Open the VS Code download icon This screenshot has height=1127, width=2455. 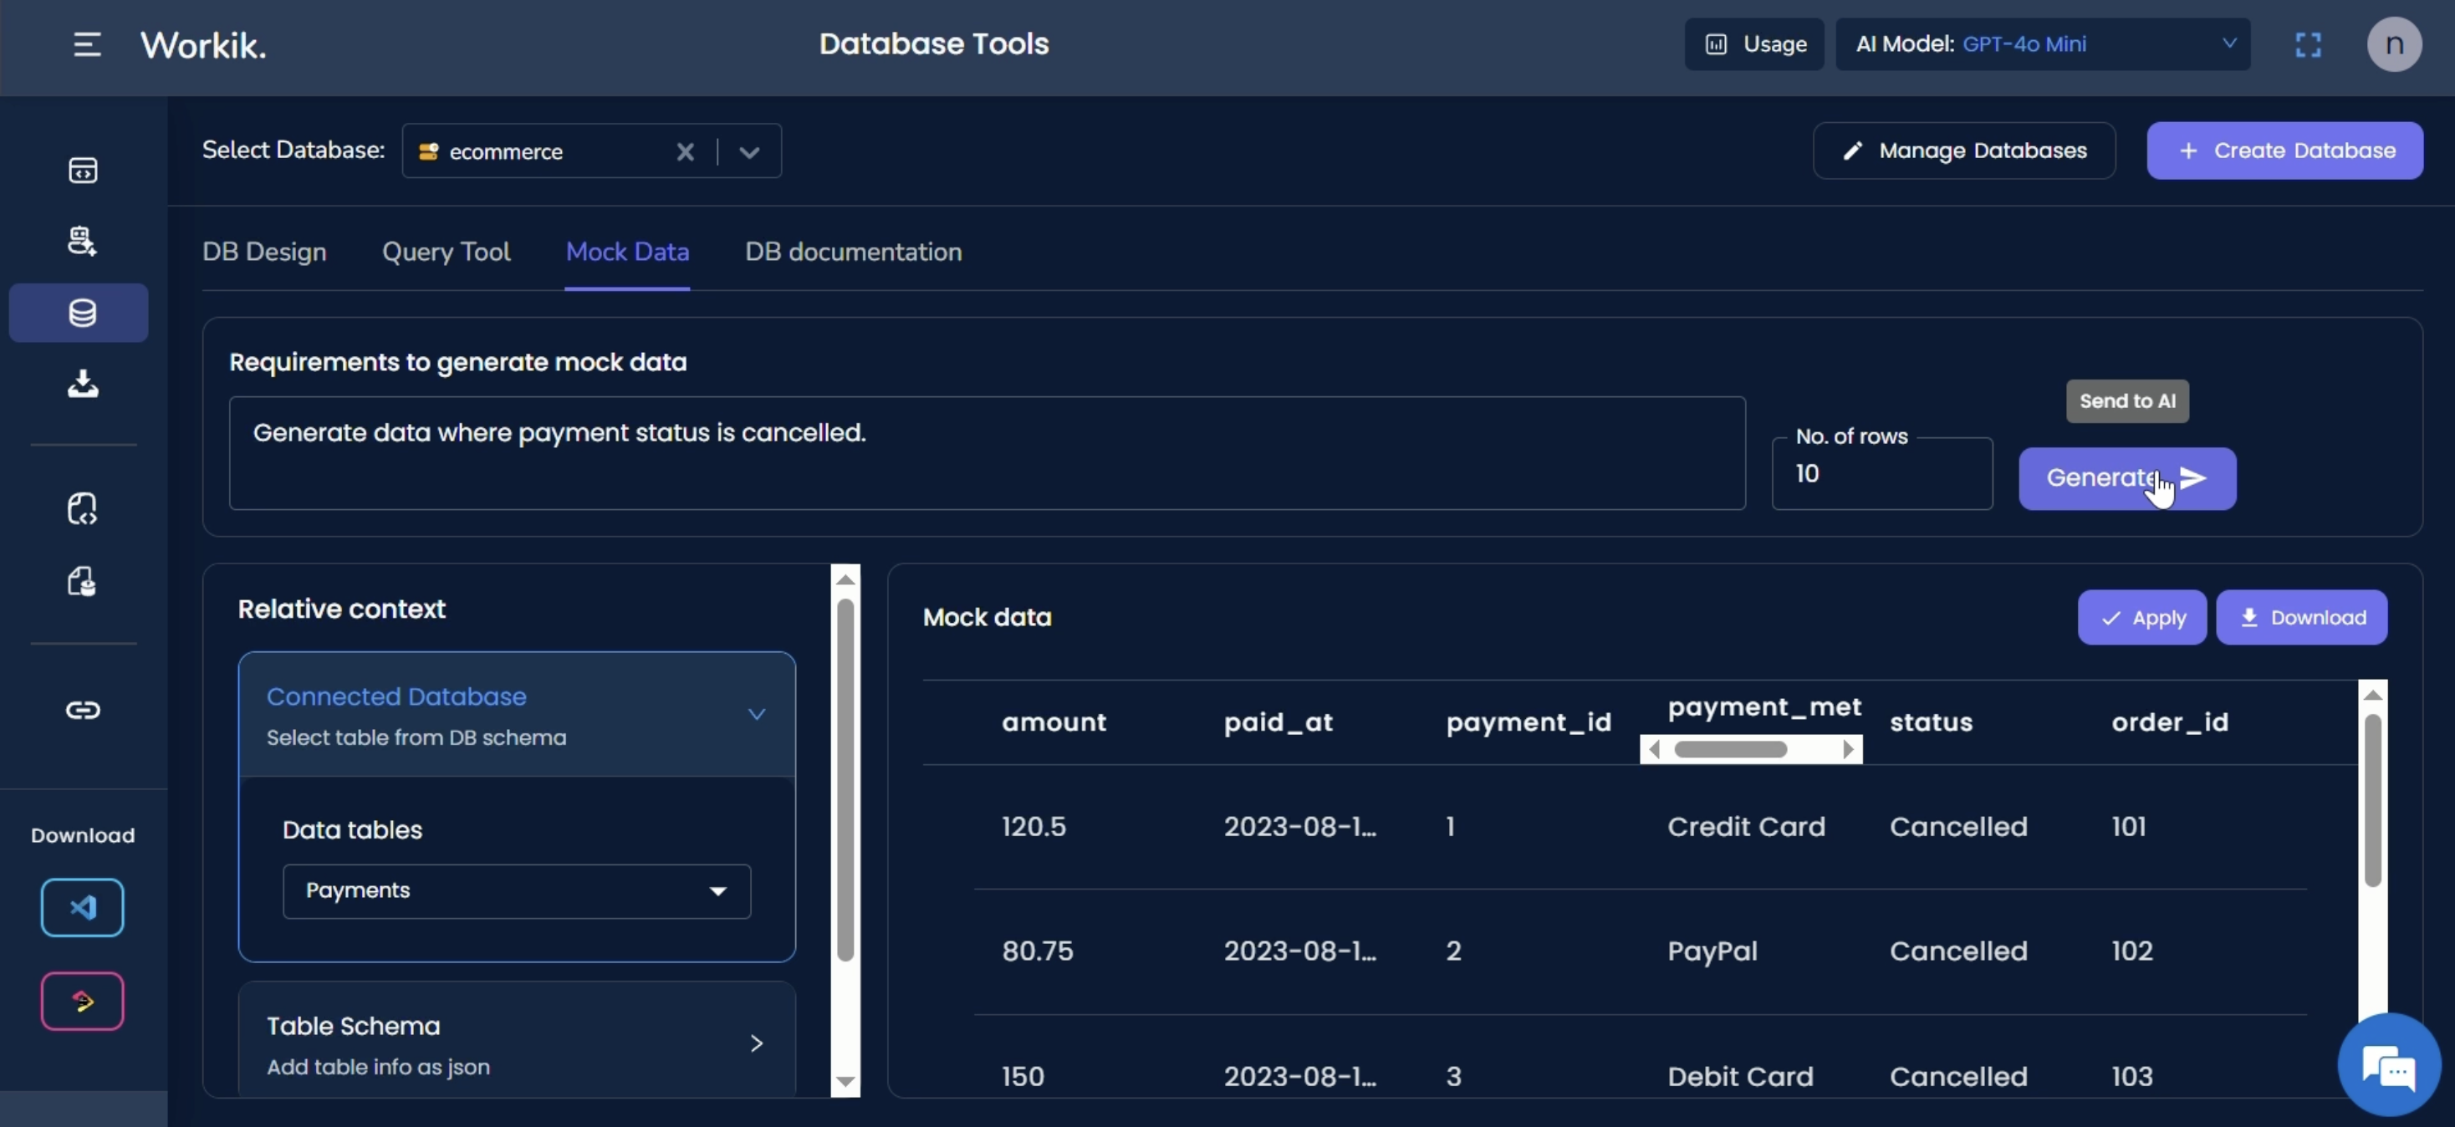82,907
